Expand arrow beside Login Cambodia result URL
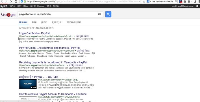200x102 pixels. coord(74,36)
